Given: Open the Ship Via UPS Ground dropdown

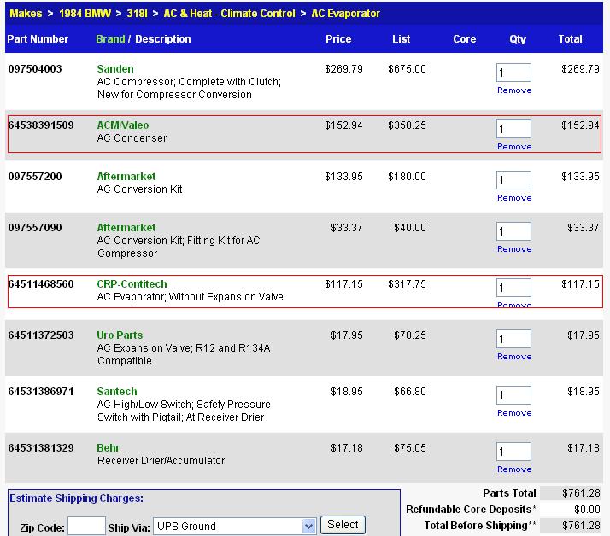Looking at the screenshot, I should point(235,526).
